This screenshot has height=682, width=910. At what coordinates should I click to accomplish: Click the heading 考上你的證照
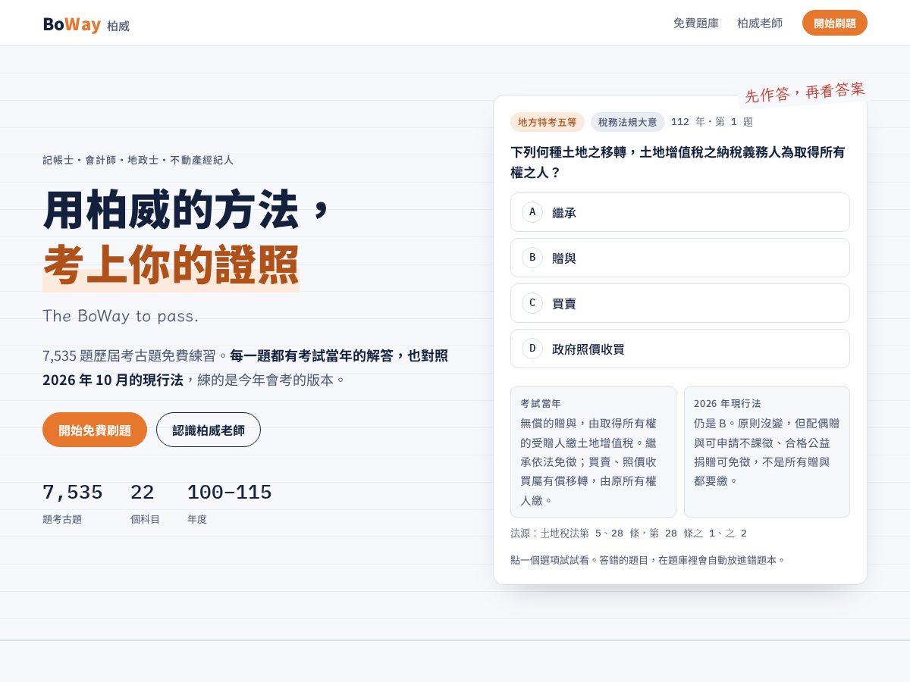(171, 264)
